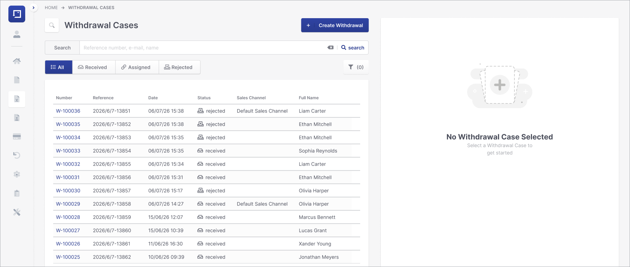Click the Create Withdrawal button
630x267 pixels.
tap(335, 25)
